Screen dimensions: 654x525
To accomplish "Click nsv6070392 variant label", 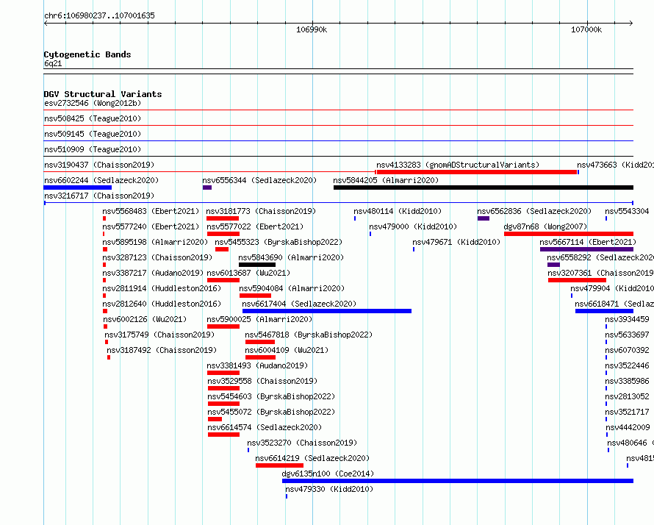I will coord(628,350).
